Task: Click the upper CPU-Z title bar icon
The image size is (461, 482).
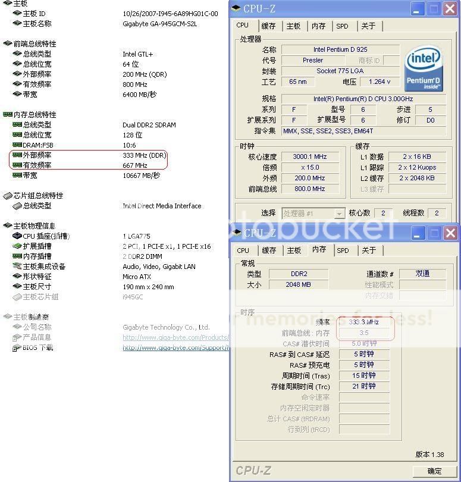Action: pyautogui.click(x=236, y=8)
